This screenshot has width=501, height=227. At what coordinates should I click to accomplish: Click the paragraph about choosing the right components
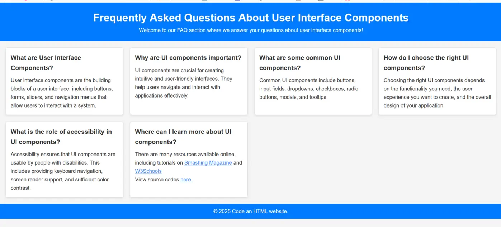437,93
